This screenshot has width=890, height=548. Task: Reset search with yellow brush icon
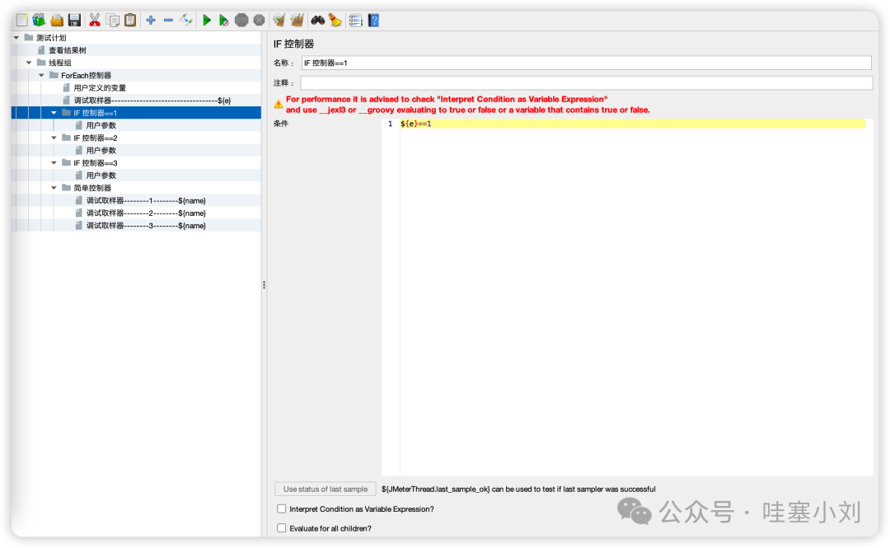335,21
